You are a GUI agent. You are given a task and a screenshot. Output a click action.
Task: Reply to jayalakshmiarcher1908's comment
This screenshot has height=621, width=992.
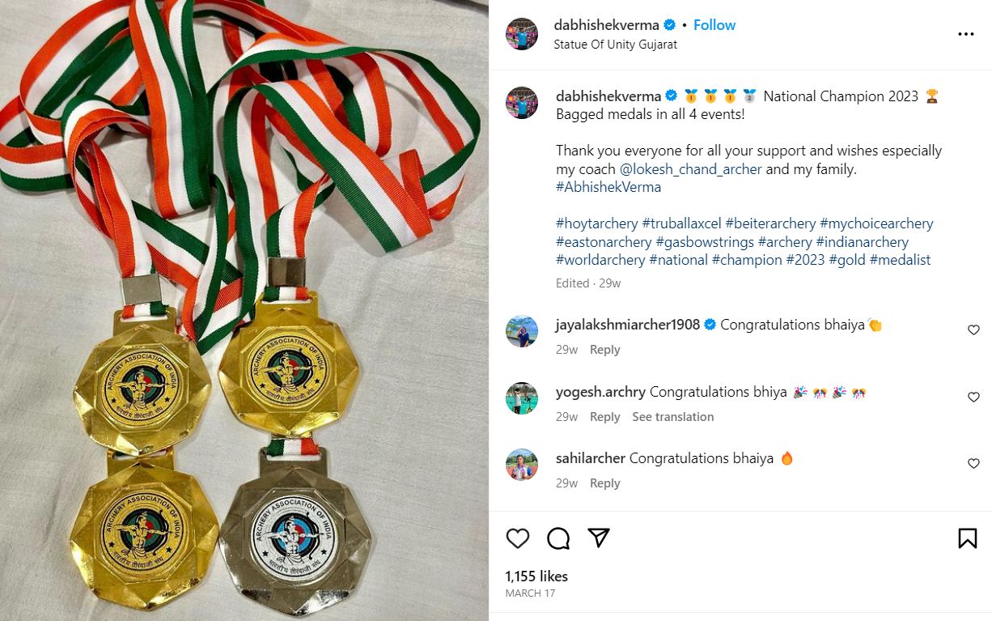[x=604, y=350]
